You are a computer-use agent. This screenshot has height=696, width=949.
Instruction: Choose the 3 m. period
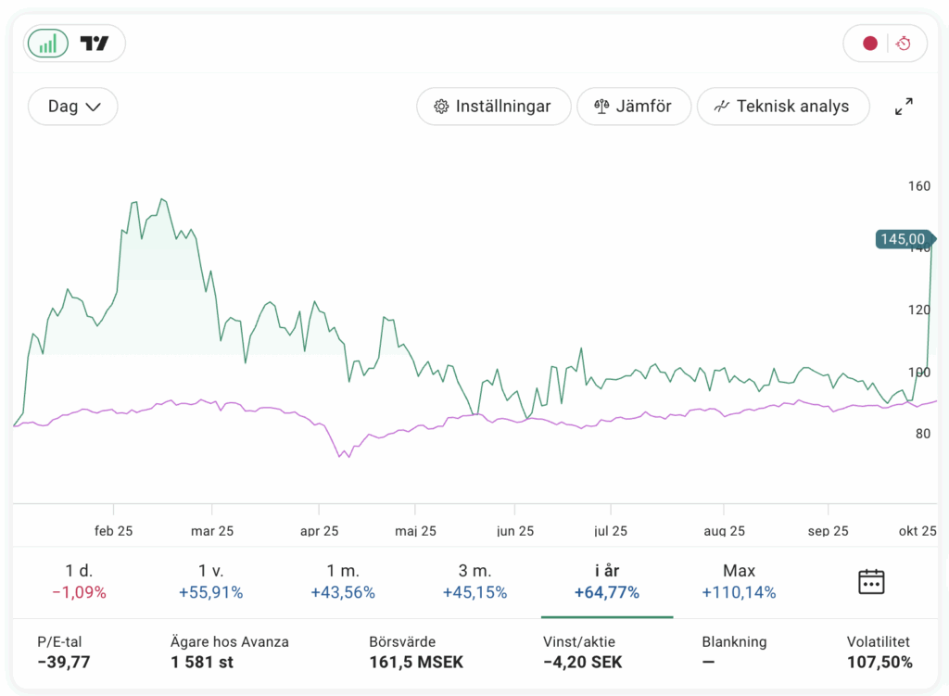coord(474,582)
